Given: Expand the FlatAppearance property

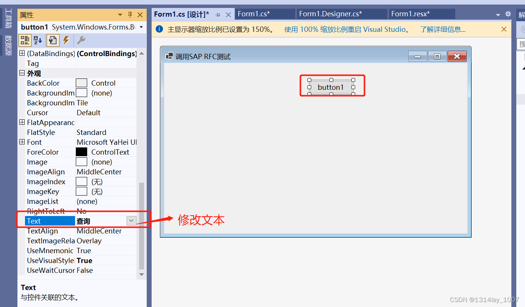Looking at the screenshot, I should [x=22, y=122].
